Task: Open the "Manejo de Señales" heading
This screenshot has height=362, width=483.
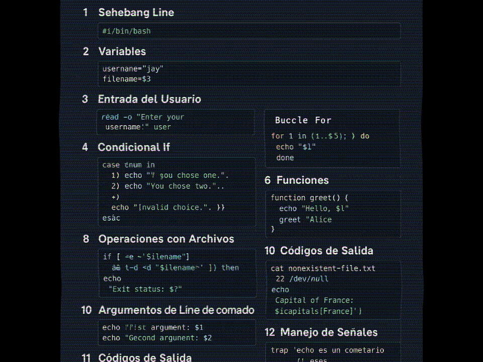Action: coord(329,332)
